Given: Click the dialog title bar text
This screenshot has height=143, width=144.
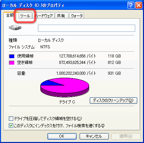Looking at the screenshot, I should (34, 5).
